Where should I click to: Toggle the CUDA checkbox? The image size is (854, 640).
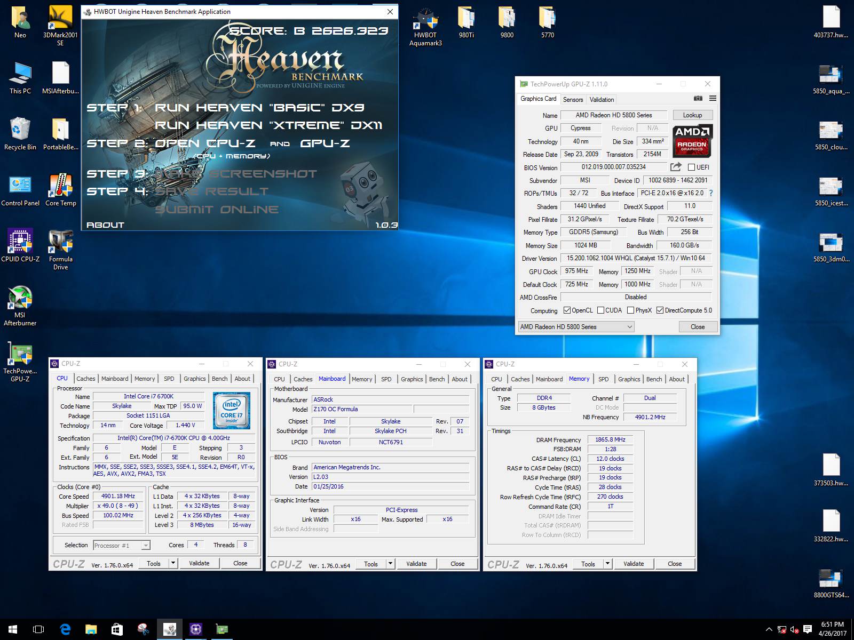click(600, 310)
